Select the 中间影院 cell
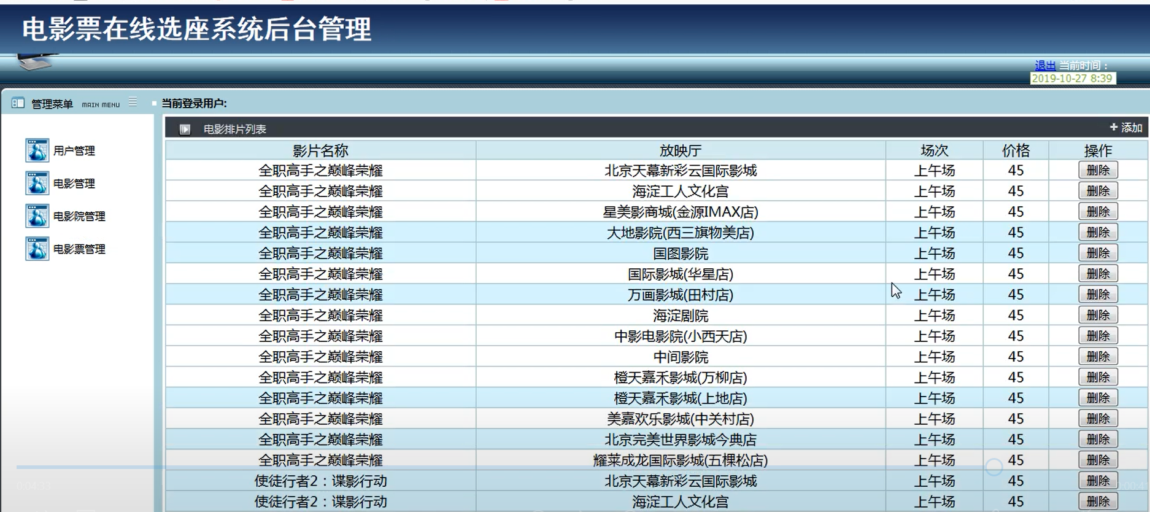Image resolution: width=1150 pixels, height=512 pixels. (681, 357)
